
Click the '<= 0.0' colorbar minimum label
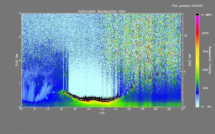click(x=206, y=107)
